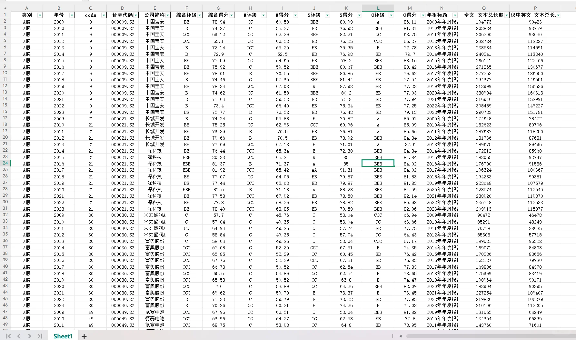
Task: Add a new worksheet with the plus icon
Action: (84, 336)
